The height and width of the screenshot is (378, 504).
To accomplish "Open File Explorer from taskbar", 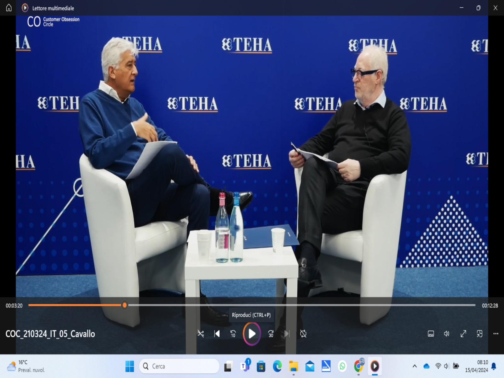I will tap(294, 366).
